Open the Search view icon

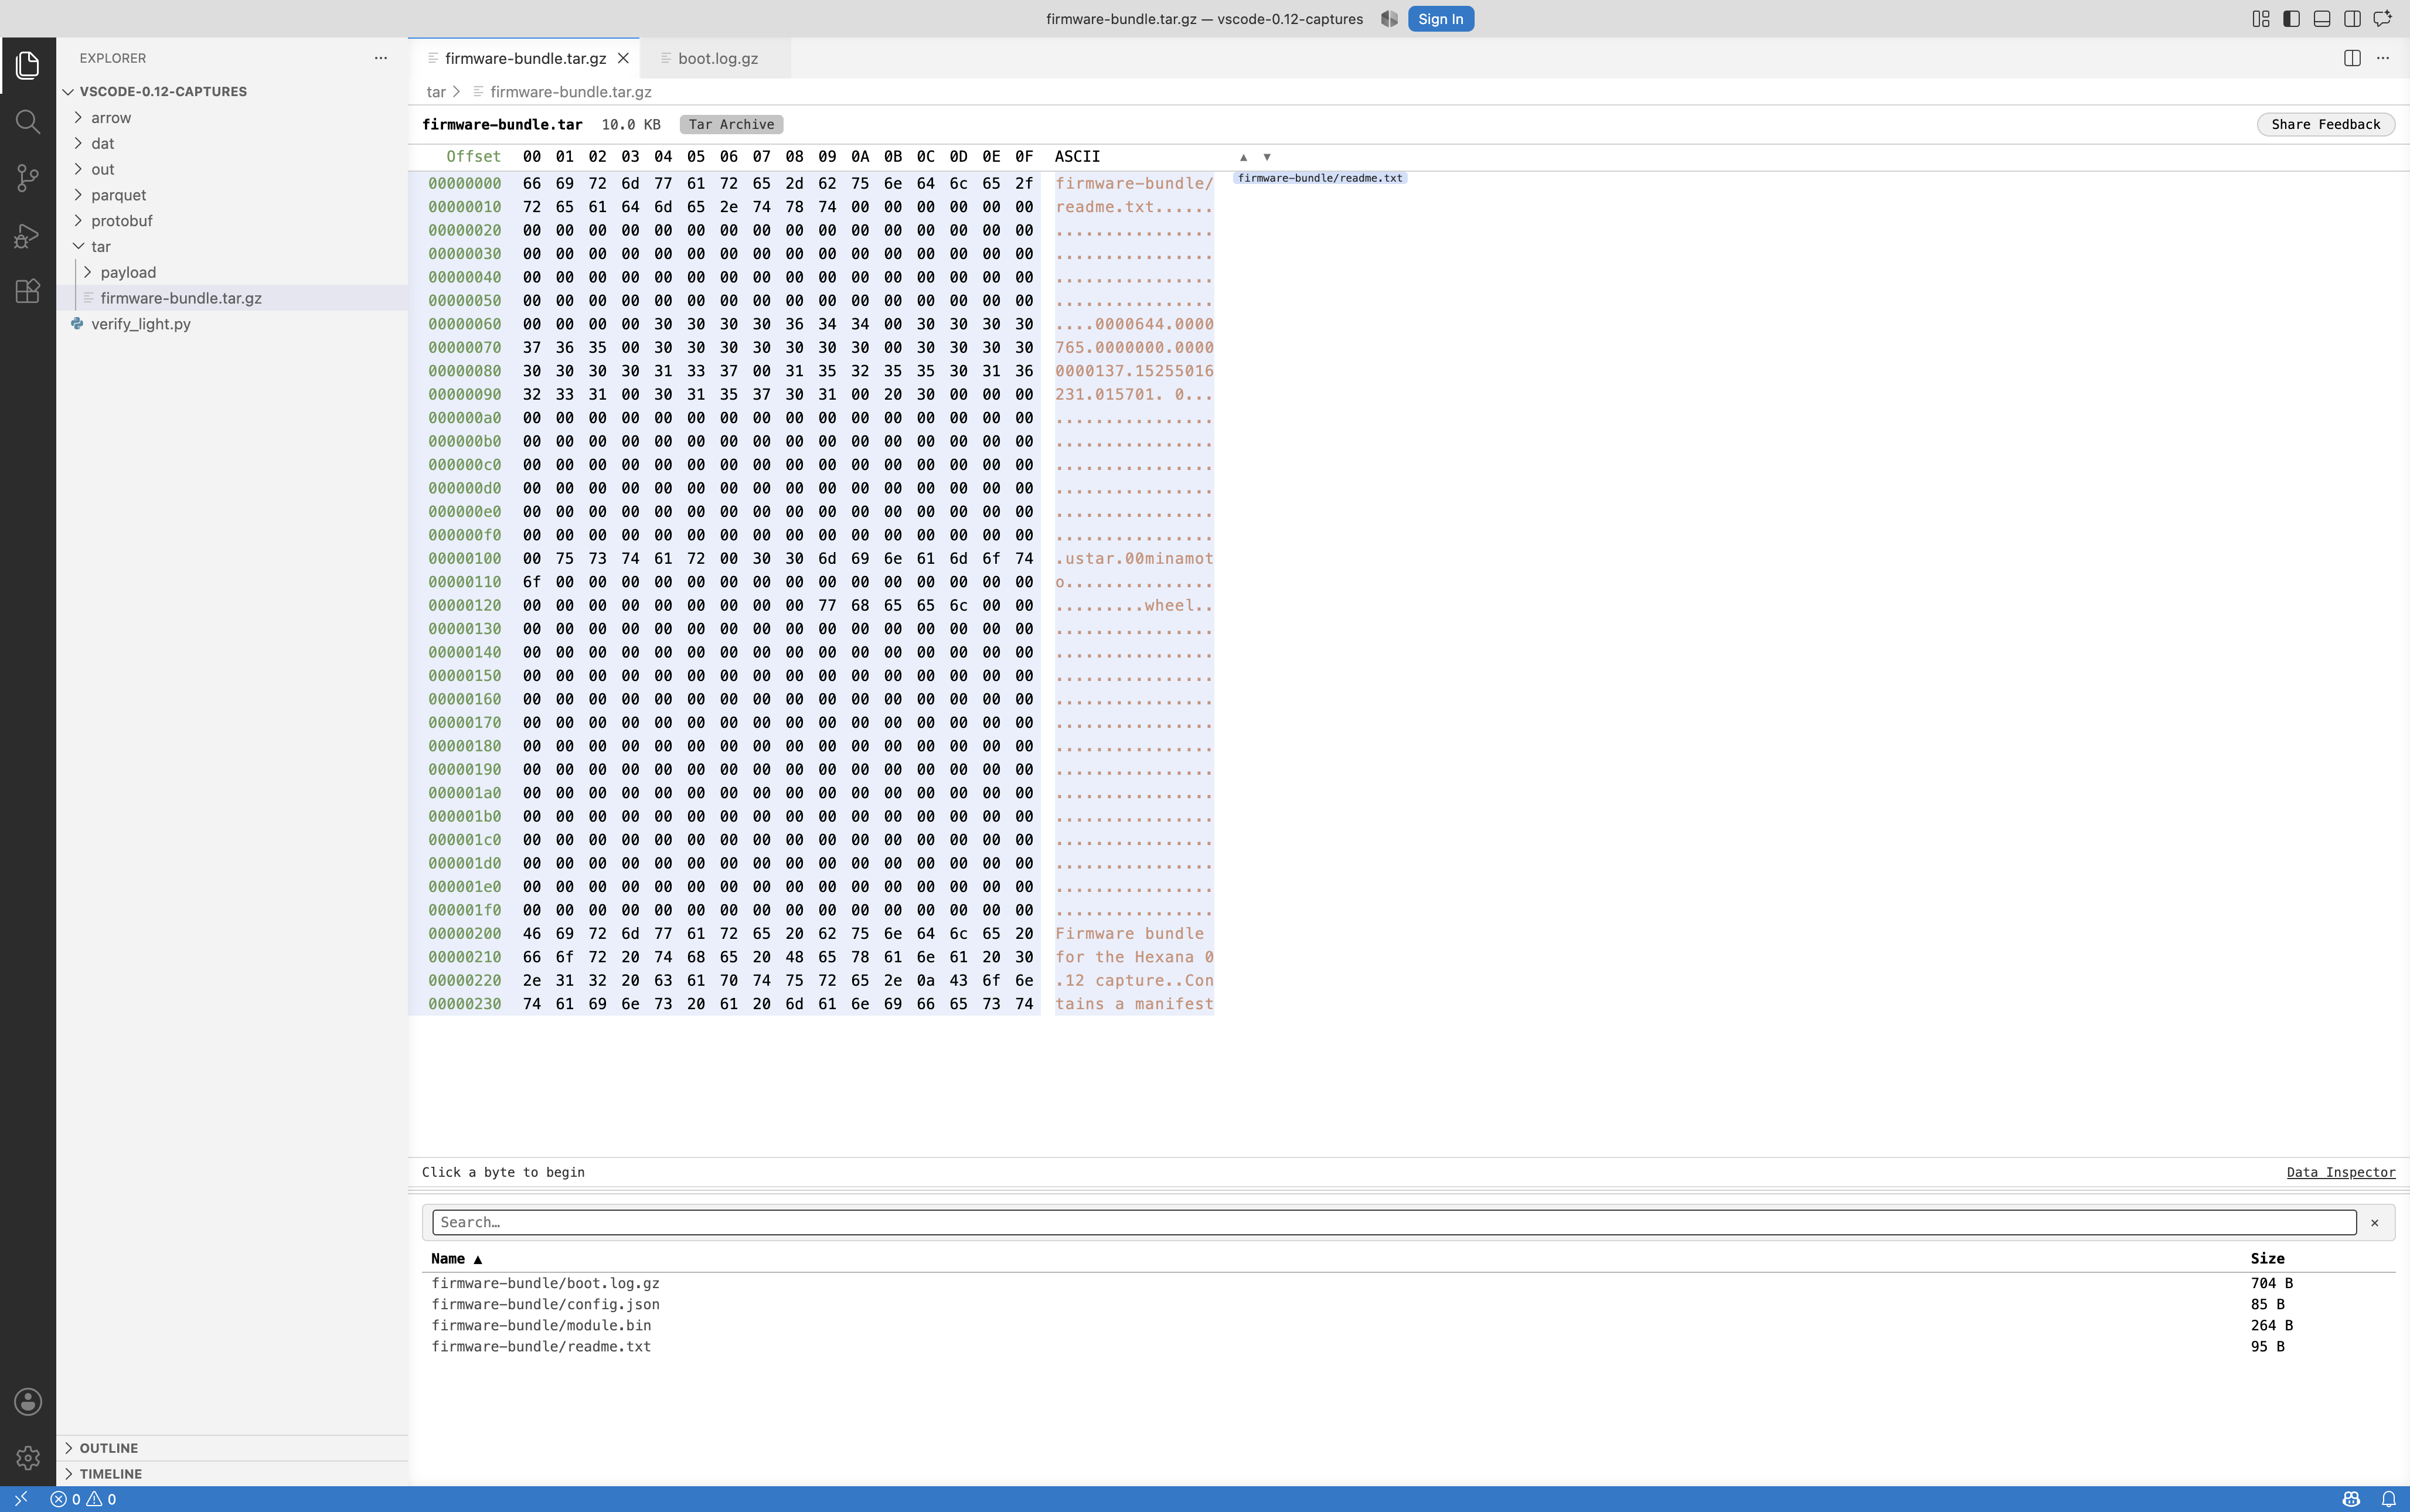pyautogui.click(x=28, y=122)
